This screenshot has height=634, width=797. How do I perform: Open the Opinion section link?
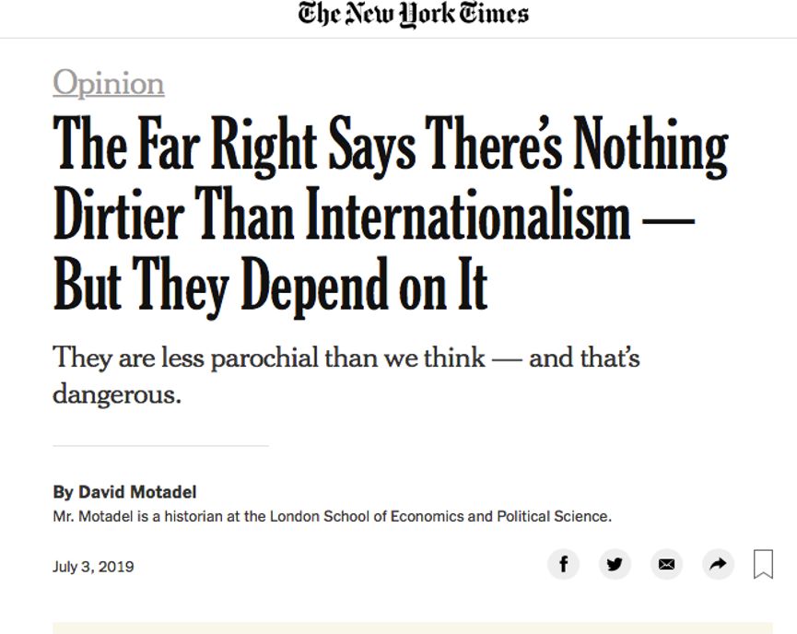click(x=109, y=83)
